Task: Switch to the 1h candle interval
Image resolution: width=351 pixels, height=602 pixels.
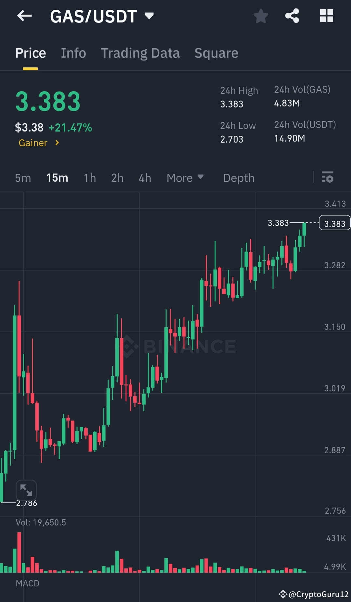Action: 89,178
